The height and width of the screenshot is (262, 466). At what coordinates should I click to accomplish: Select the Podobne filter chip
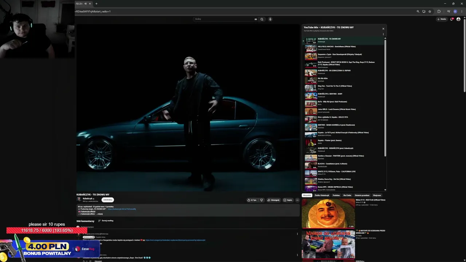[336, 195]
